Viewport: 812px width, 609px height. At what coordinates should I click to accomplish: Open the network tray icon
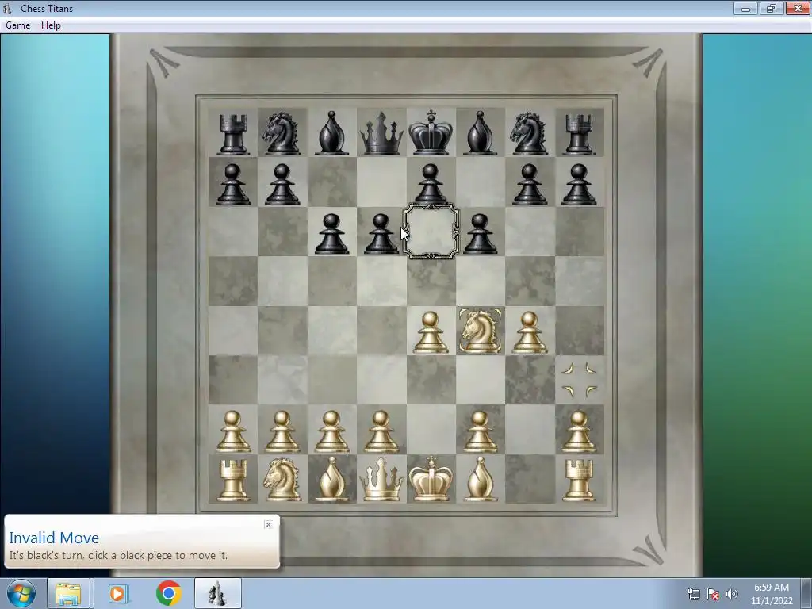pyautogui.click(x=694, y=594)
